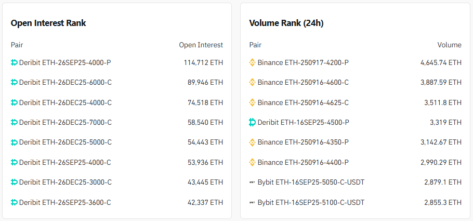Click Binance icon beside ETH-250917-4200-P
473x221 pixels.
tap(252, 62)
